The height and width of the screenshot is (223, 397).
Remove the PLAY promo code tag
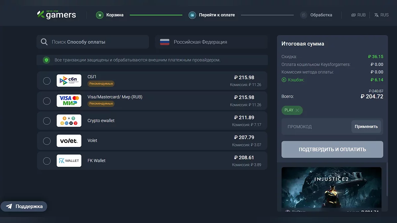[x=297, y=110]
